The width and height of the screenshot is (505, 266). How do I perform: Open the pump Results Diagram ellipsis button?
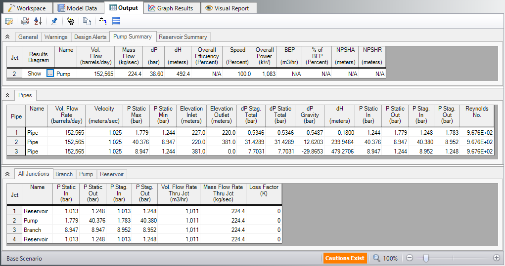[49, 74]
